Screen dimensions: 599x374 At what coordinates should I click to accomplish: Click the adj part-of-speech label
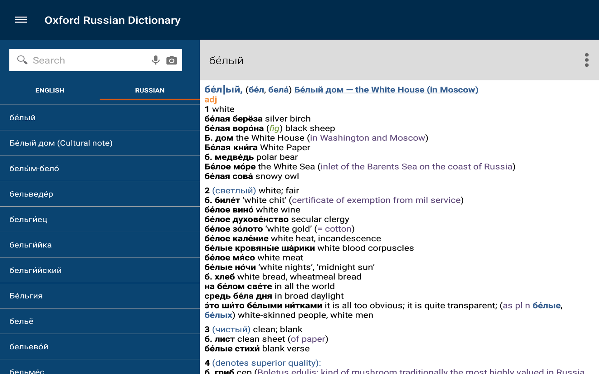pyautogui.click(x=211, y=100)
